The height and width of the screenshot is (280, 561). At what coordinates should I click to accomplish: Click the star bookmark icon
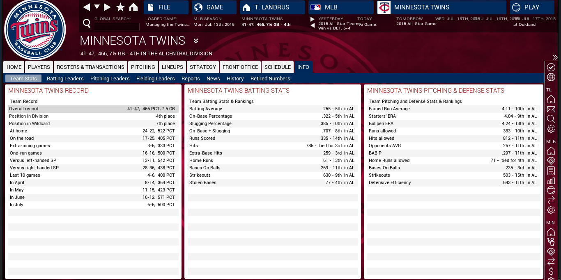pyautogui.click(x=120, y=7)
